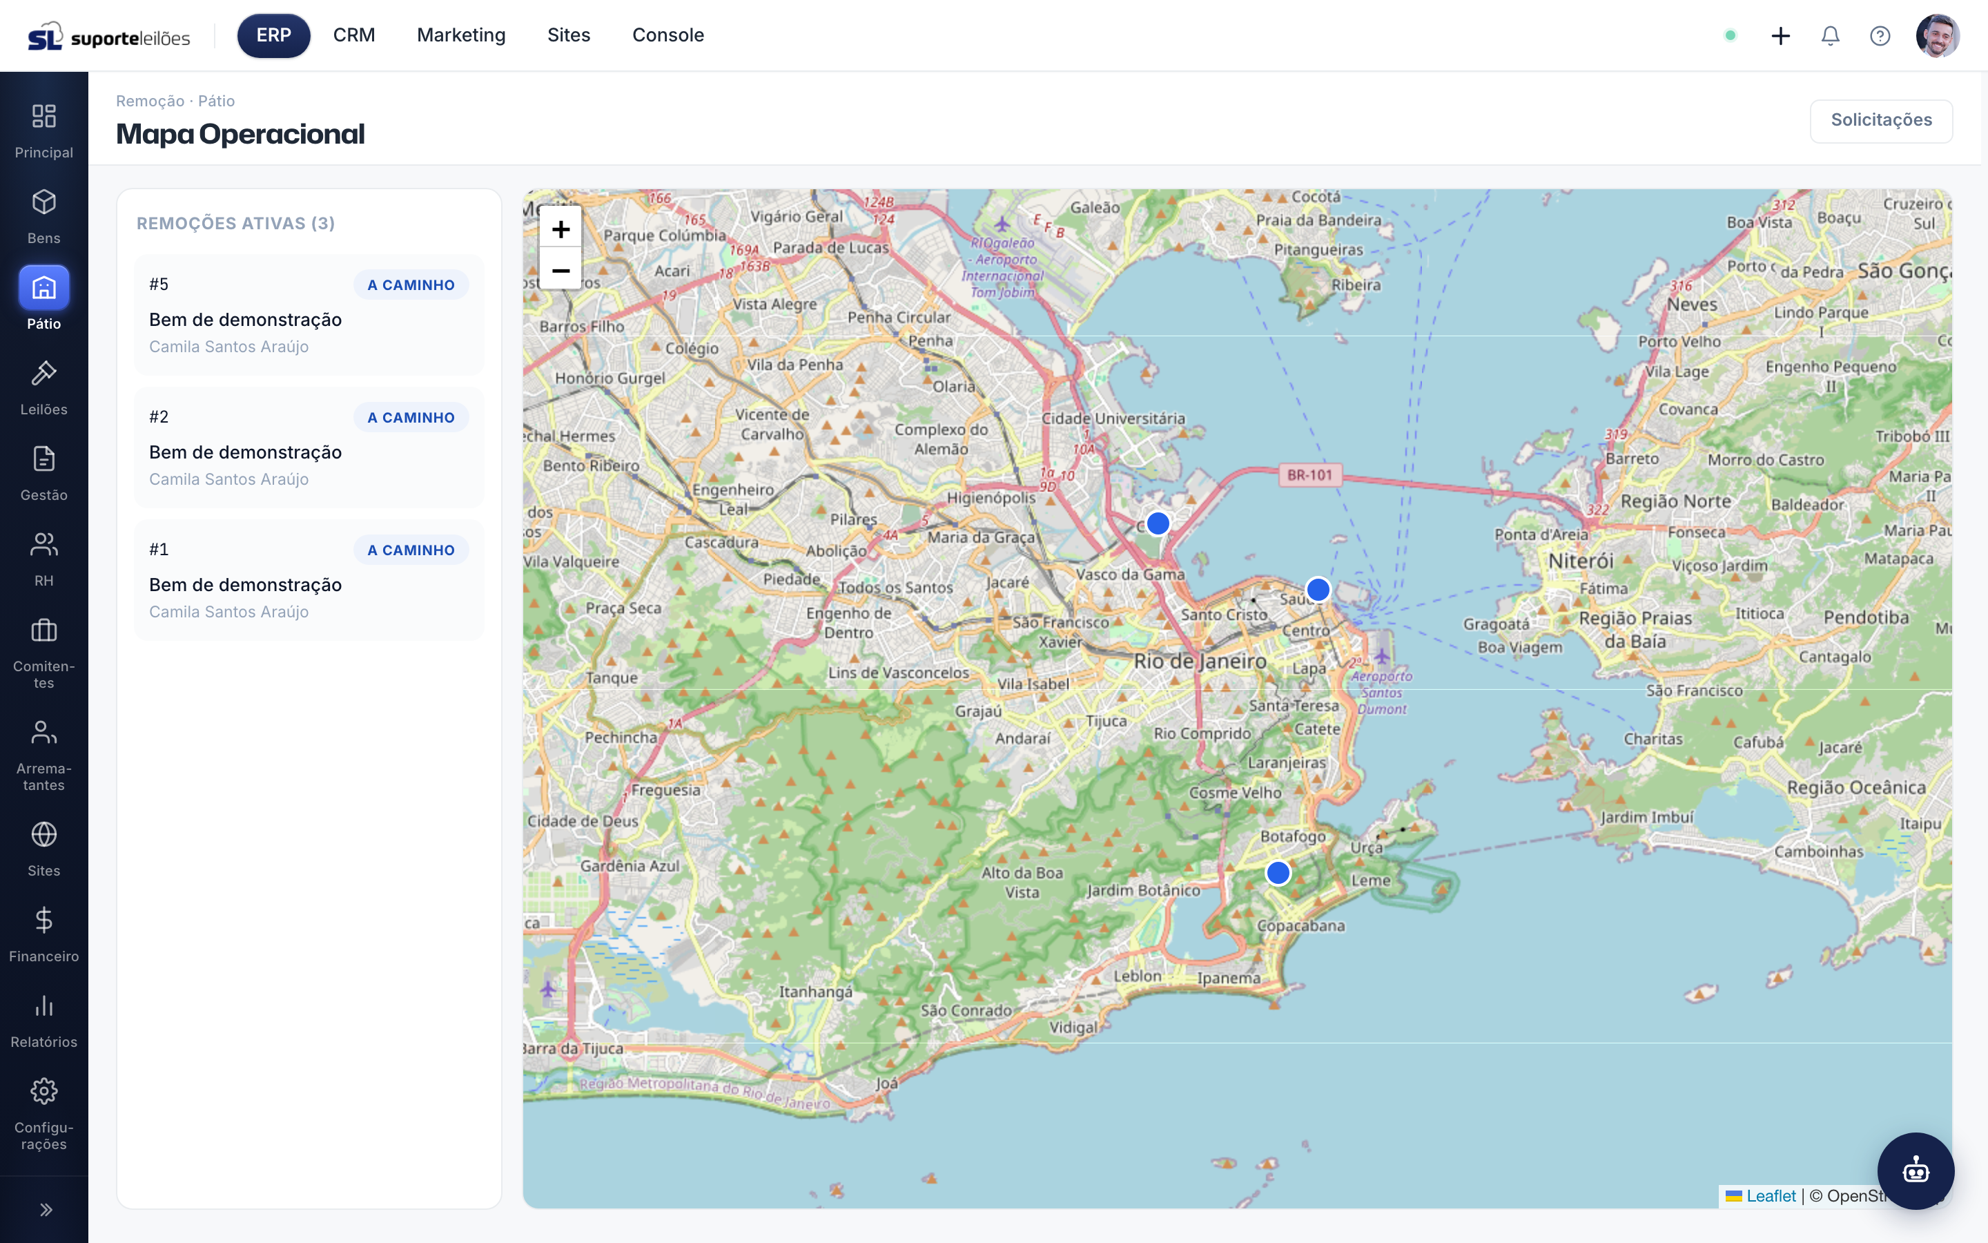The width and height of the screenshot is (1988, 1243).
Task: Click Camila Santos Araújo under removal #1
Action: (228, 611)
